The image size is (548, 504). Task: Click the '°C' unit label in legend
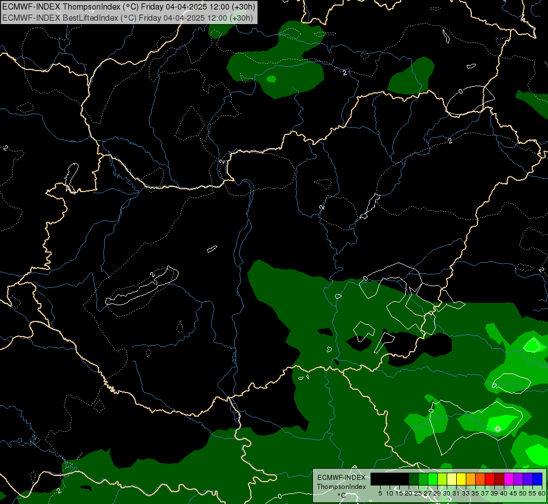(x=342, y=495)
